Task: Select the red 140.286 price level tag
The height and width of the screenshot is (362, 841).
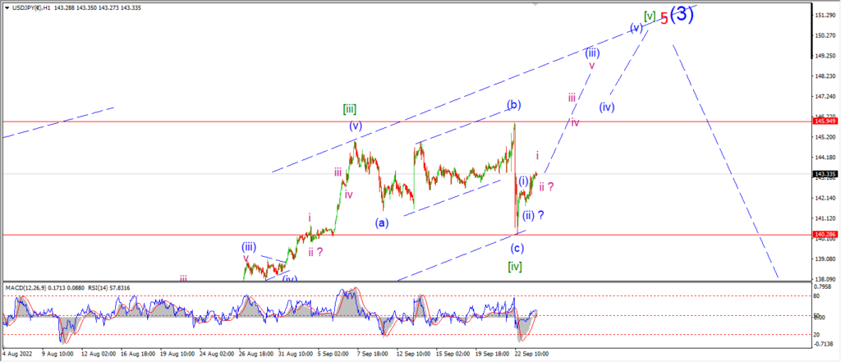Action: (824, 235)
